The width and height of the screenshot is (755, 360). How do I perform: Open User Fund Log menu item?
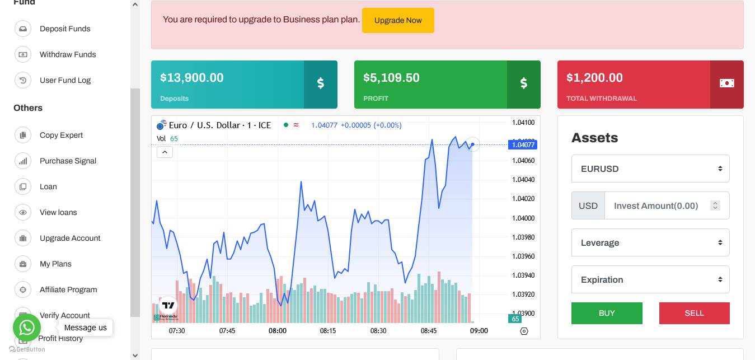coord(65,80)
